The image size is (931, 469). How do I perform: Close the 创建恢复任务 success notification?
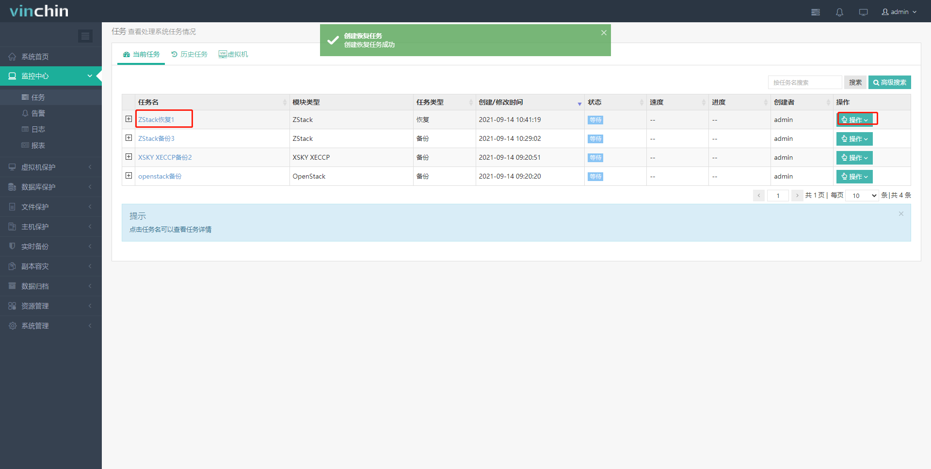click(x=604, y=32)
